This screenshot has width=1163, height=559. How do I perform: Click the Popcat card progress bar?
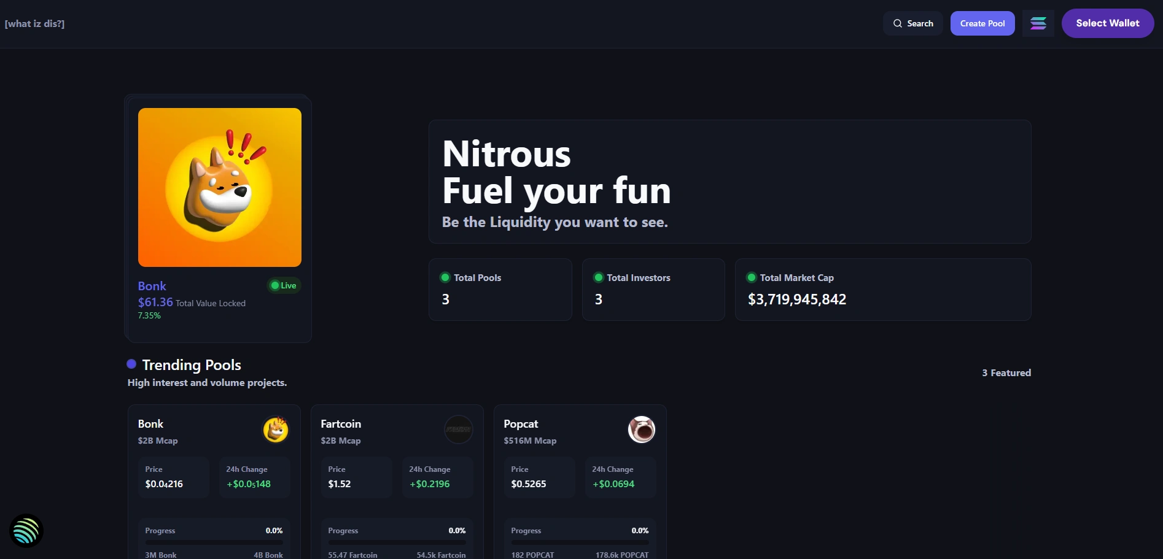580,542
